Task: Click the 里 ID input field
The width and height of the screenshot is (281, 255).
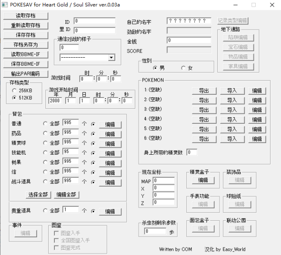Action: pos(95,30)
